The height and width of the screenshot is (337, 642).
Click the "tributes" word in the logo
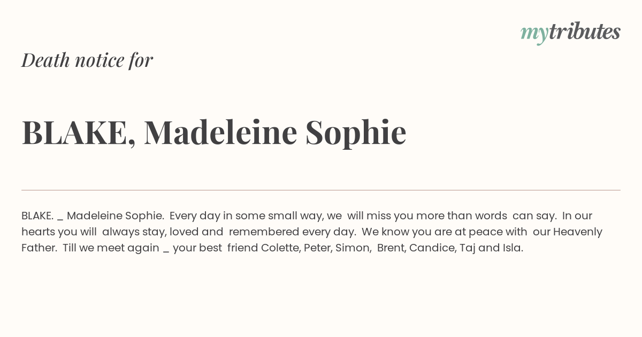(585, 32)
